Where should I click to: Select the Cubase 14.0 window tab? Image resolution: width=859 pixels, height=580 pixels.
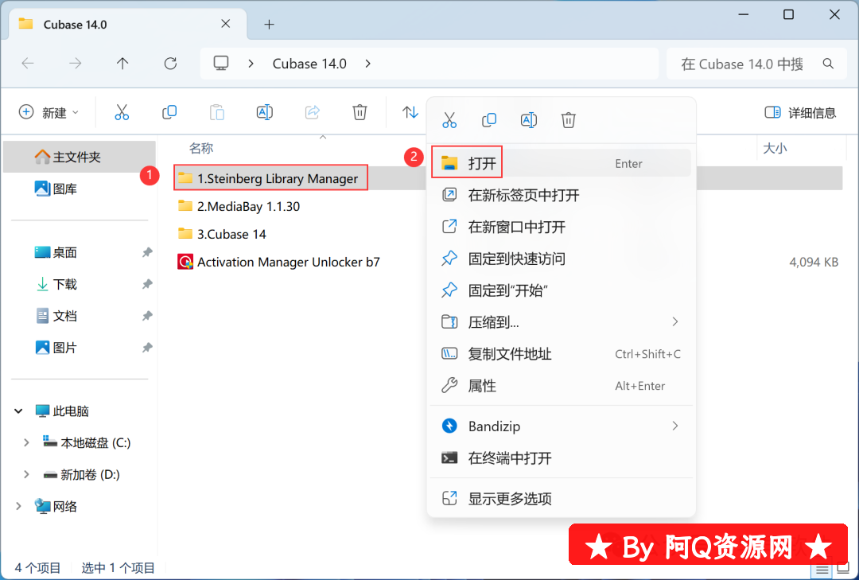(128, 24)
